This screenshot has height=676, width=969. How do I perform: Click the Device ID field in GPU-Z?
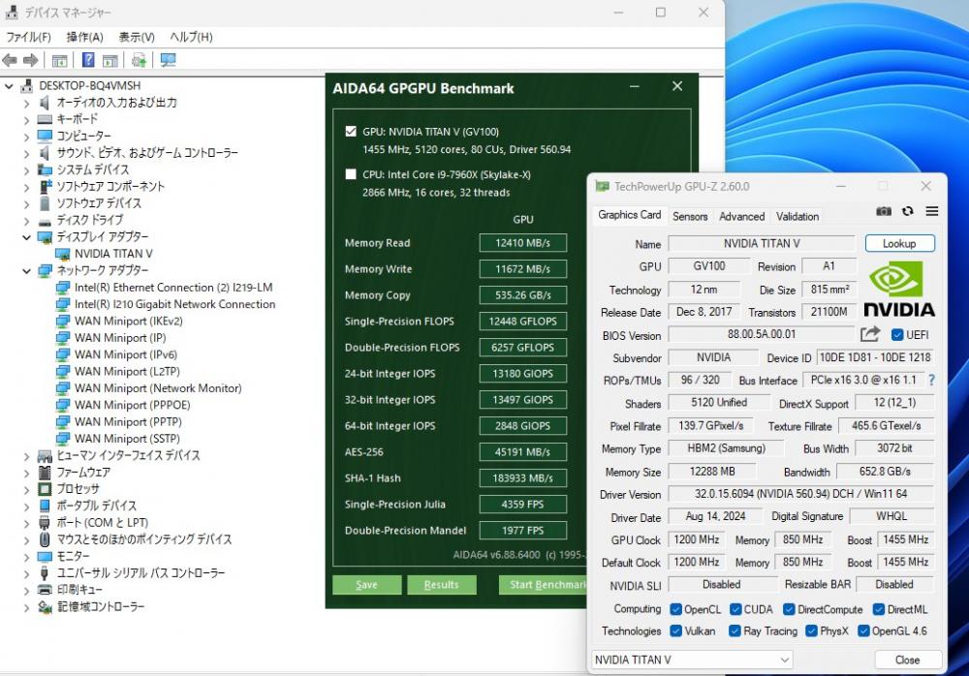point(874,357)
